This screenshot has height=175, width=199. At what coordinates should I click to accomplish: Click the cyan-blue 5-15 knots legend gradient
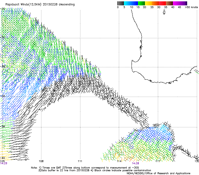click(131, 3)
